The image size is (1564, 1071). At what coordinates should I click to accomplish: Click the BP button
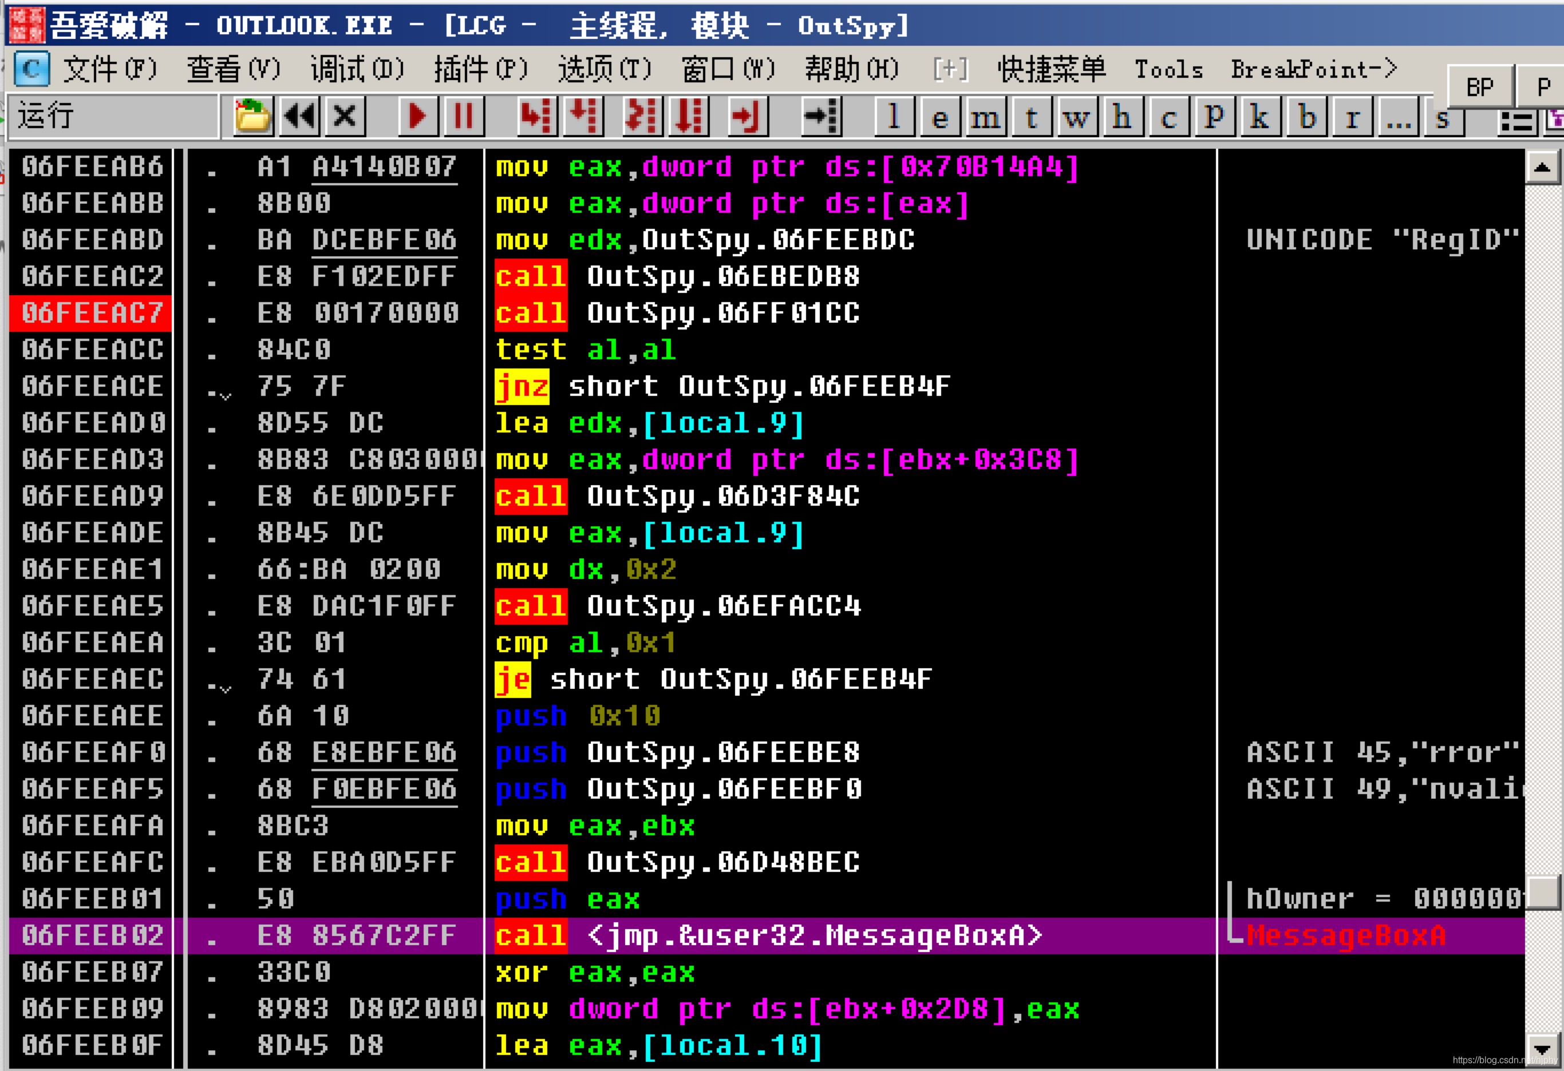pos(1479,88)
